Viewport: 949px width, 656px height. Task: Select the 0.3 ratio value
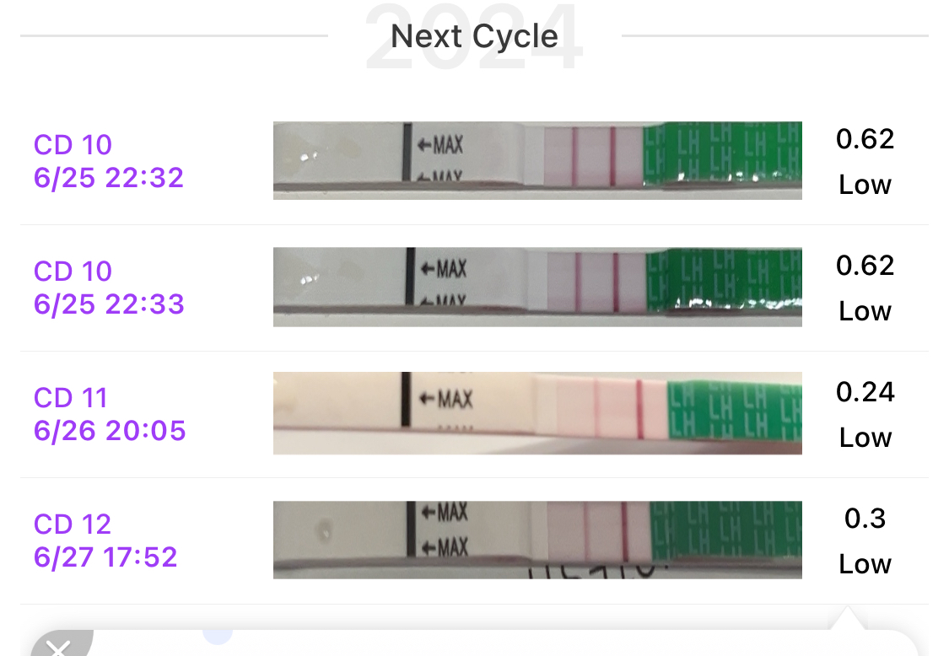[x=865, y=519]
